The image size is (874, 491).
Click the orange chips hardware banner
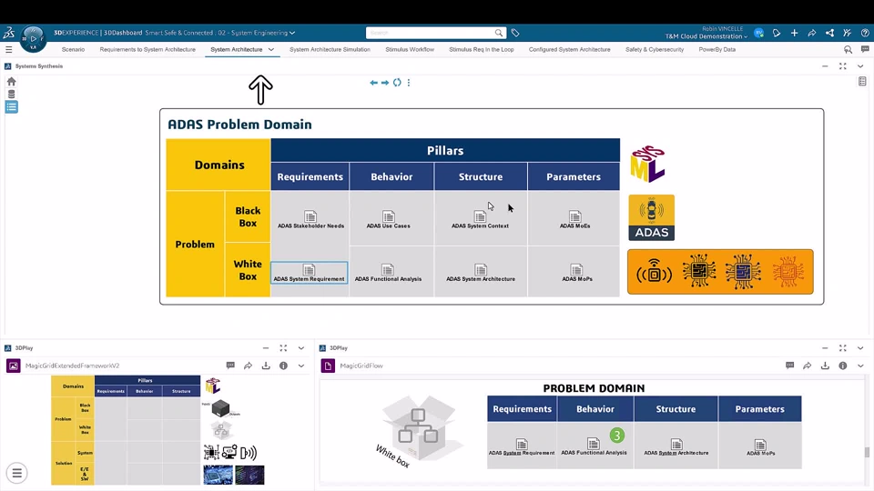click(720, 272)
